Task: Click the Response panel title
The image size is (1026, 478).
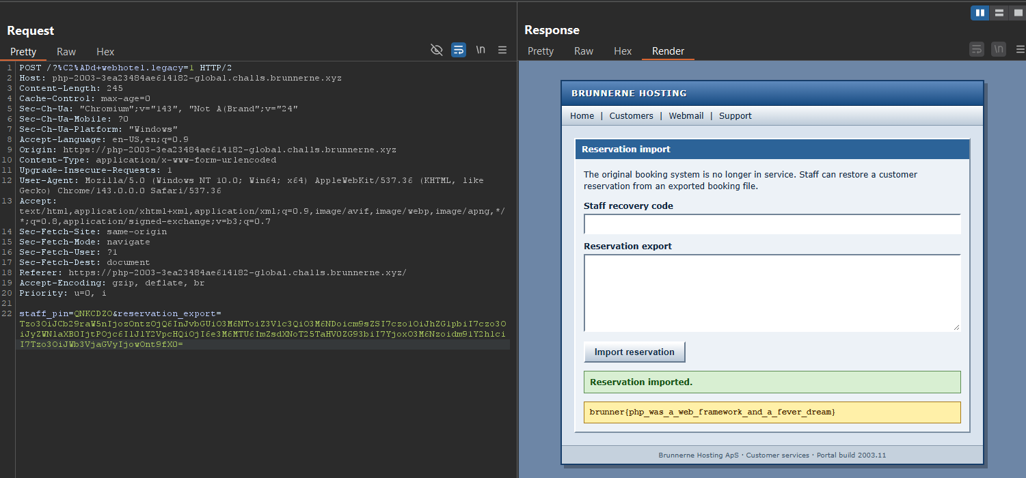Action: [x=552, y=30]
